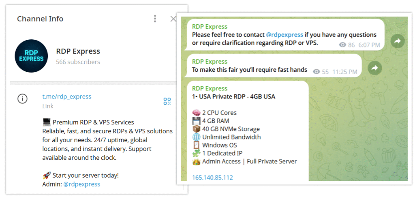Image resolution: width=415 pixels, height=197 pixels.
Task: Forward the 11:25 PM message
Action: tap(375, 68)
